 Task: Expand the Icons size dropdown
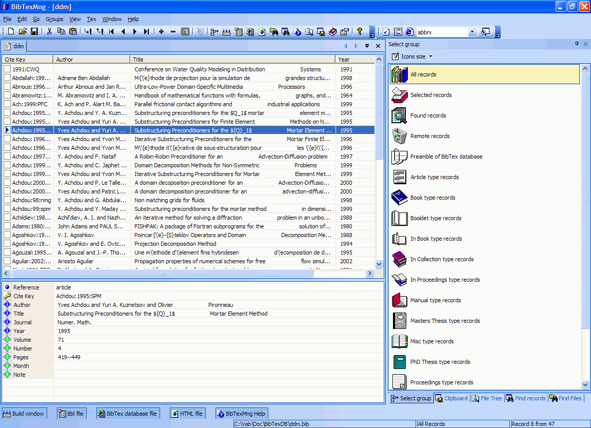coord(430,56)
